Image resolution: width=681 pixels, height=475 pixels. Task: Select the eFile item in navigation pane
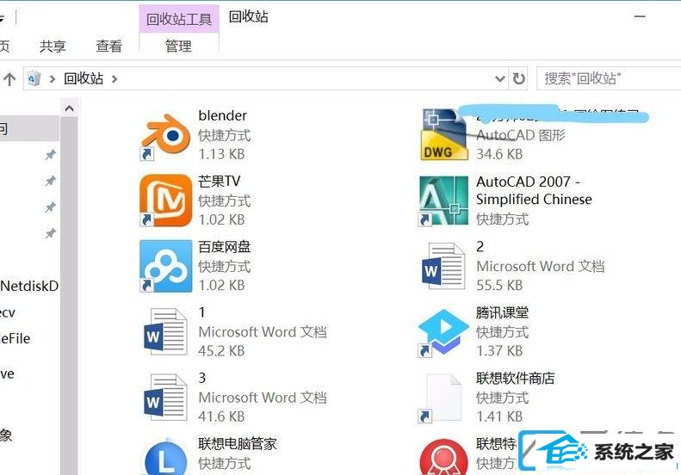pos(15,338)
